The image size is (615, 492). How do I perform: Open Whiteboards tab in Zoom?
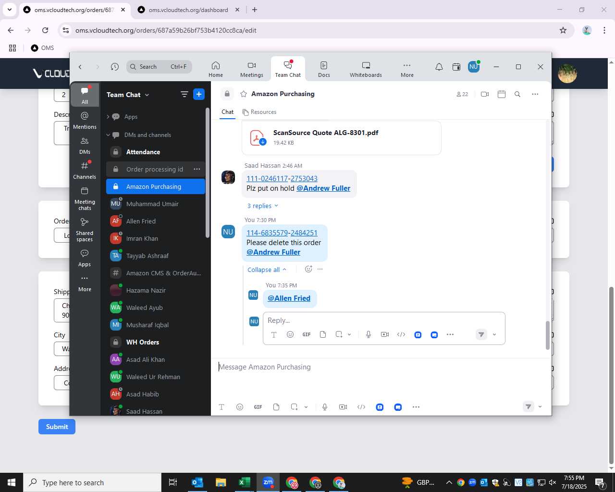coord(366,69)
